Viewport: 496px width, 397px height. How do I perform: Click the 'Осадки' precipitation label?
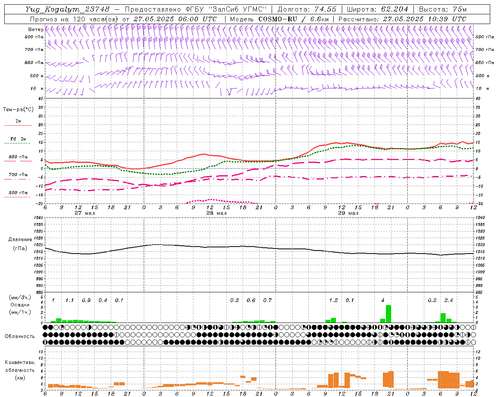click(x=20, y=305)
